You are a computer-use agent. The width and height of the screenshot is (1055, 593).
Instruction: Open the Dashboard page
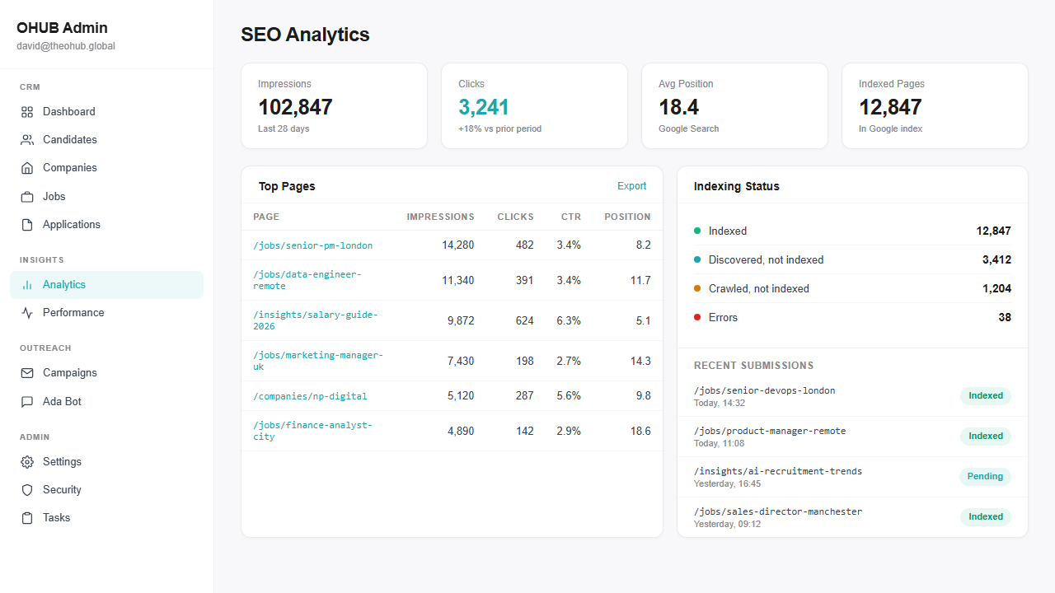pos(106,112)
